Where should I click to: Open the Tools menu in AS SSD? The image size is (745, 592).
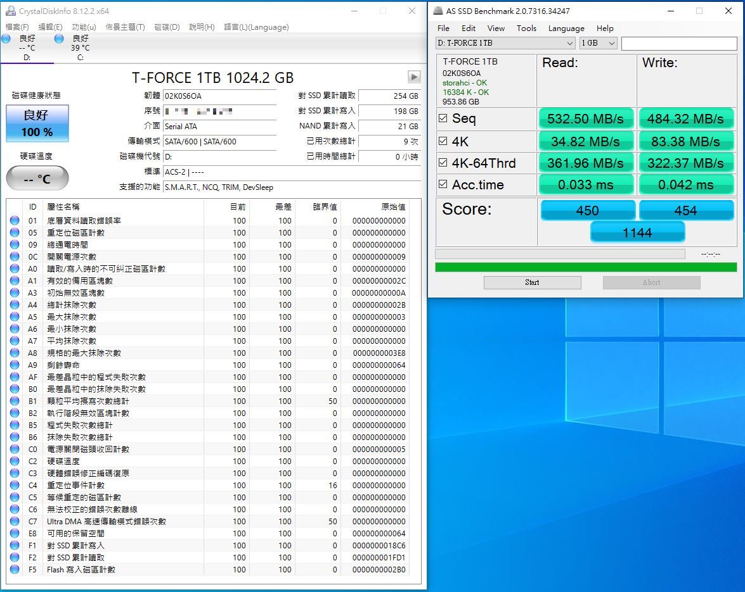(526, 28)
